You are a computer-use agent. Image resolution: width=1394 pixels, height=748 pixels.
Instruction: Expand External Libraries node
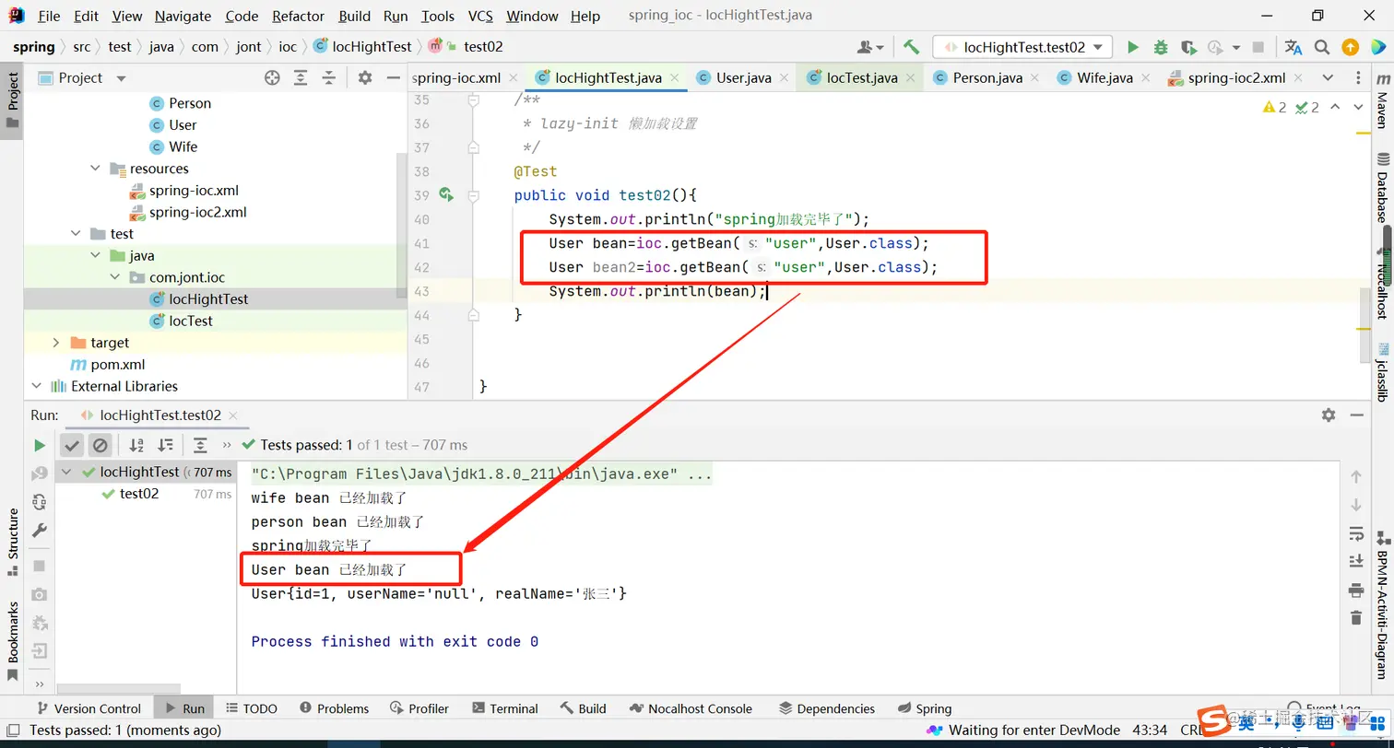tap(37, 386)
